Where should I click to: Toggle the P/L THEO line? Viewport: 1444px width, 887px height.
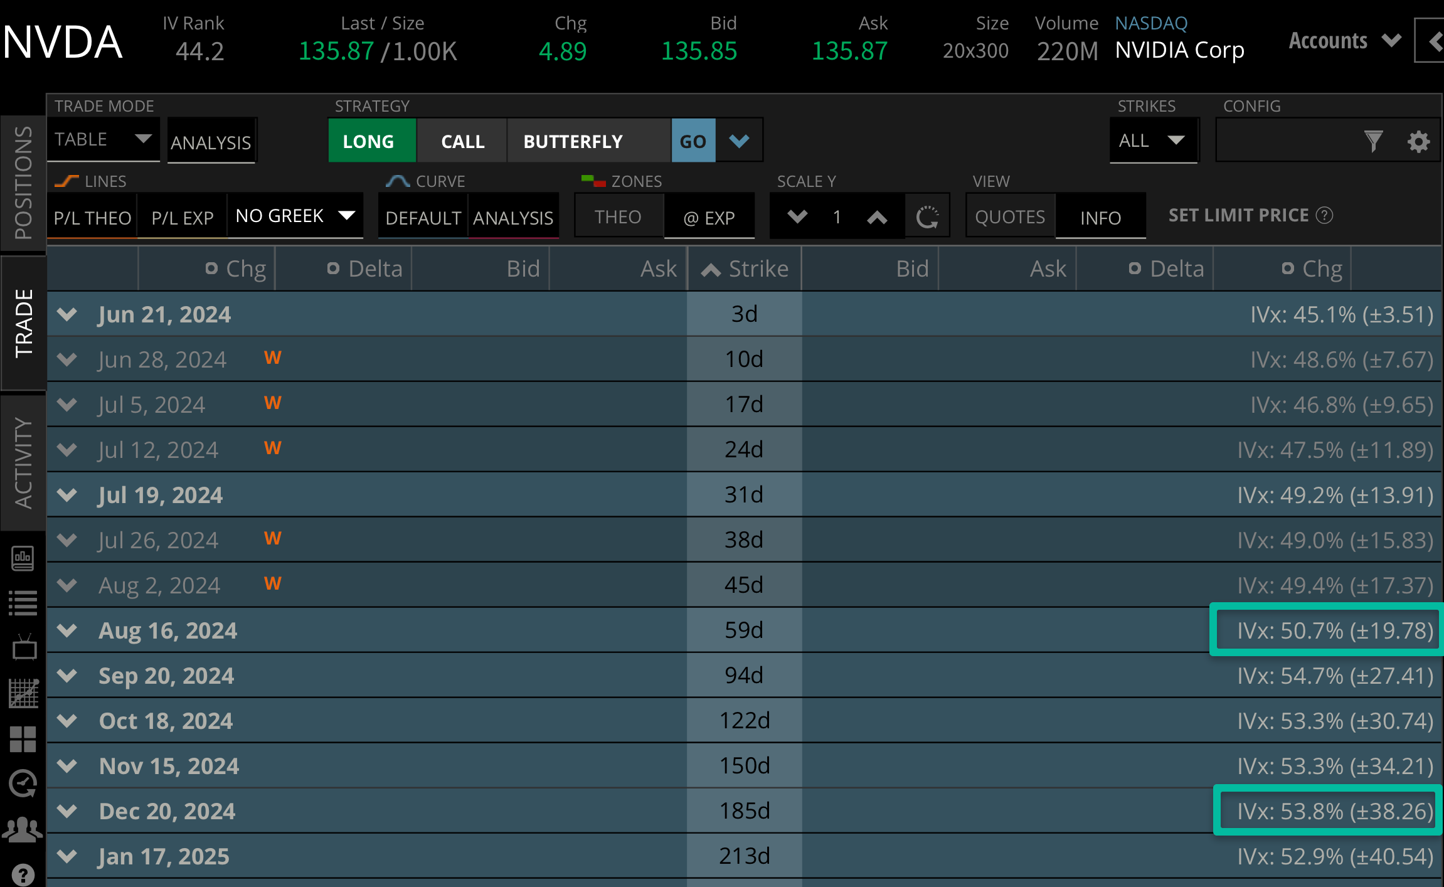92,217
